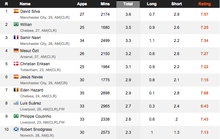Click the Germany flag next to Mesut Özil

(16, 50)
